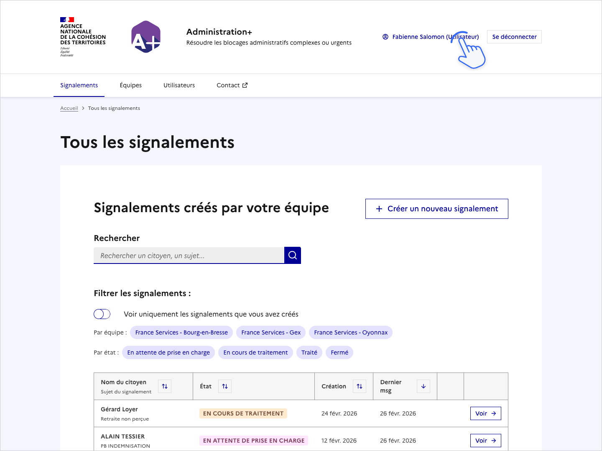602x451 pixels.
Task: Go back to Accueil via breadcrumb
Action: tap(69, 108)
